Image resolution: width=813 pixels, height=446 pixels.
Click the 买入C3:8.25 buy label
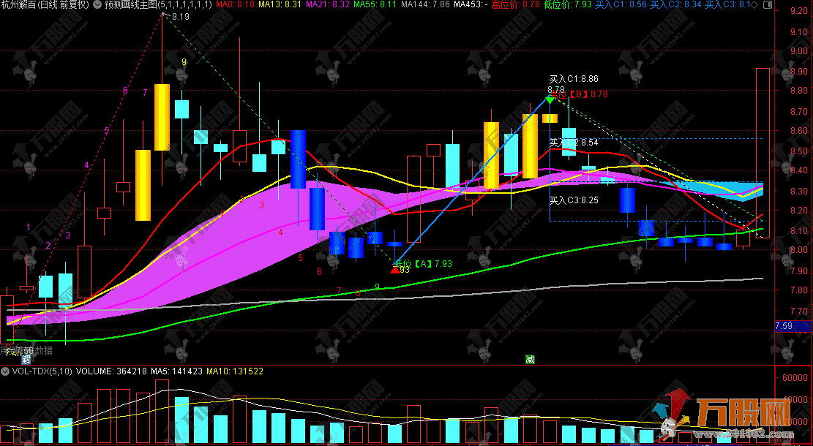click(x=574, y=200)
